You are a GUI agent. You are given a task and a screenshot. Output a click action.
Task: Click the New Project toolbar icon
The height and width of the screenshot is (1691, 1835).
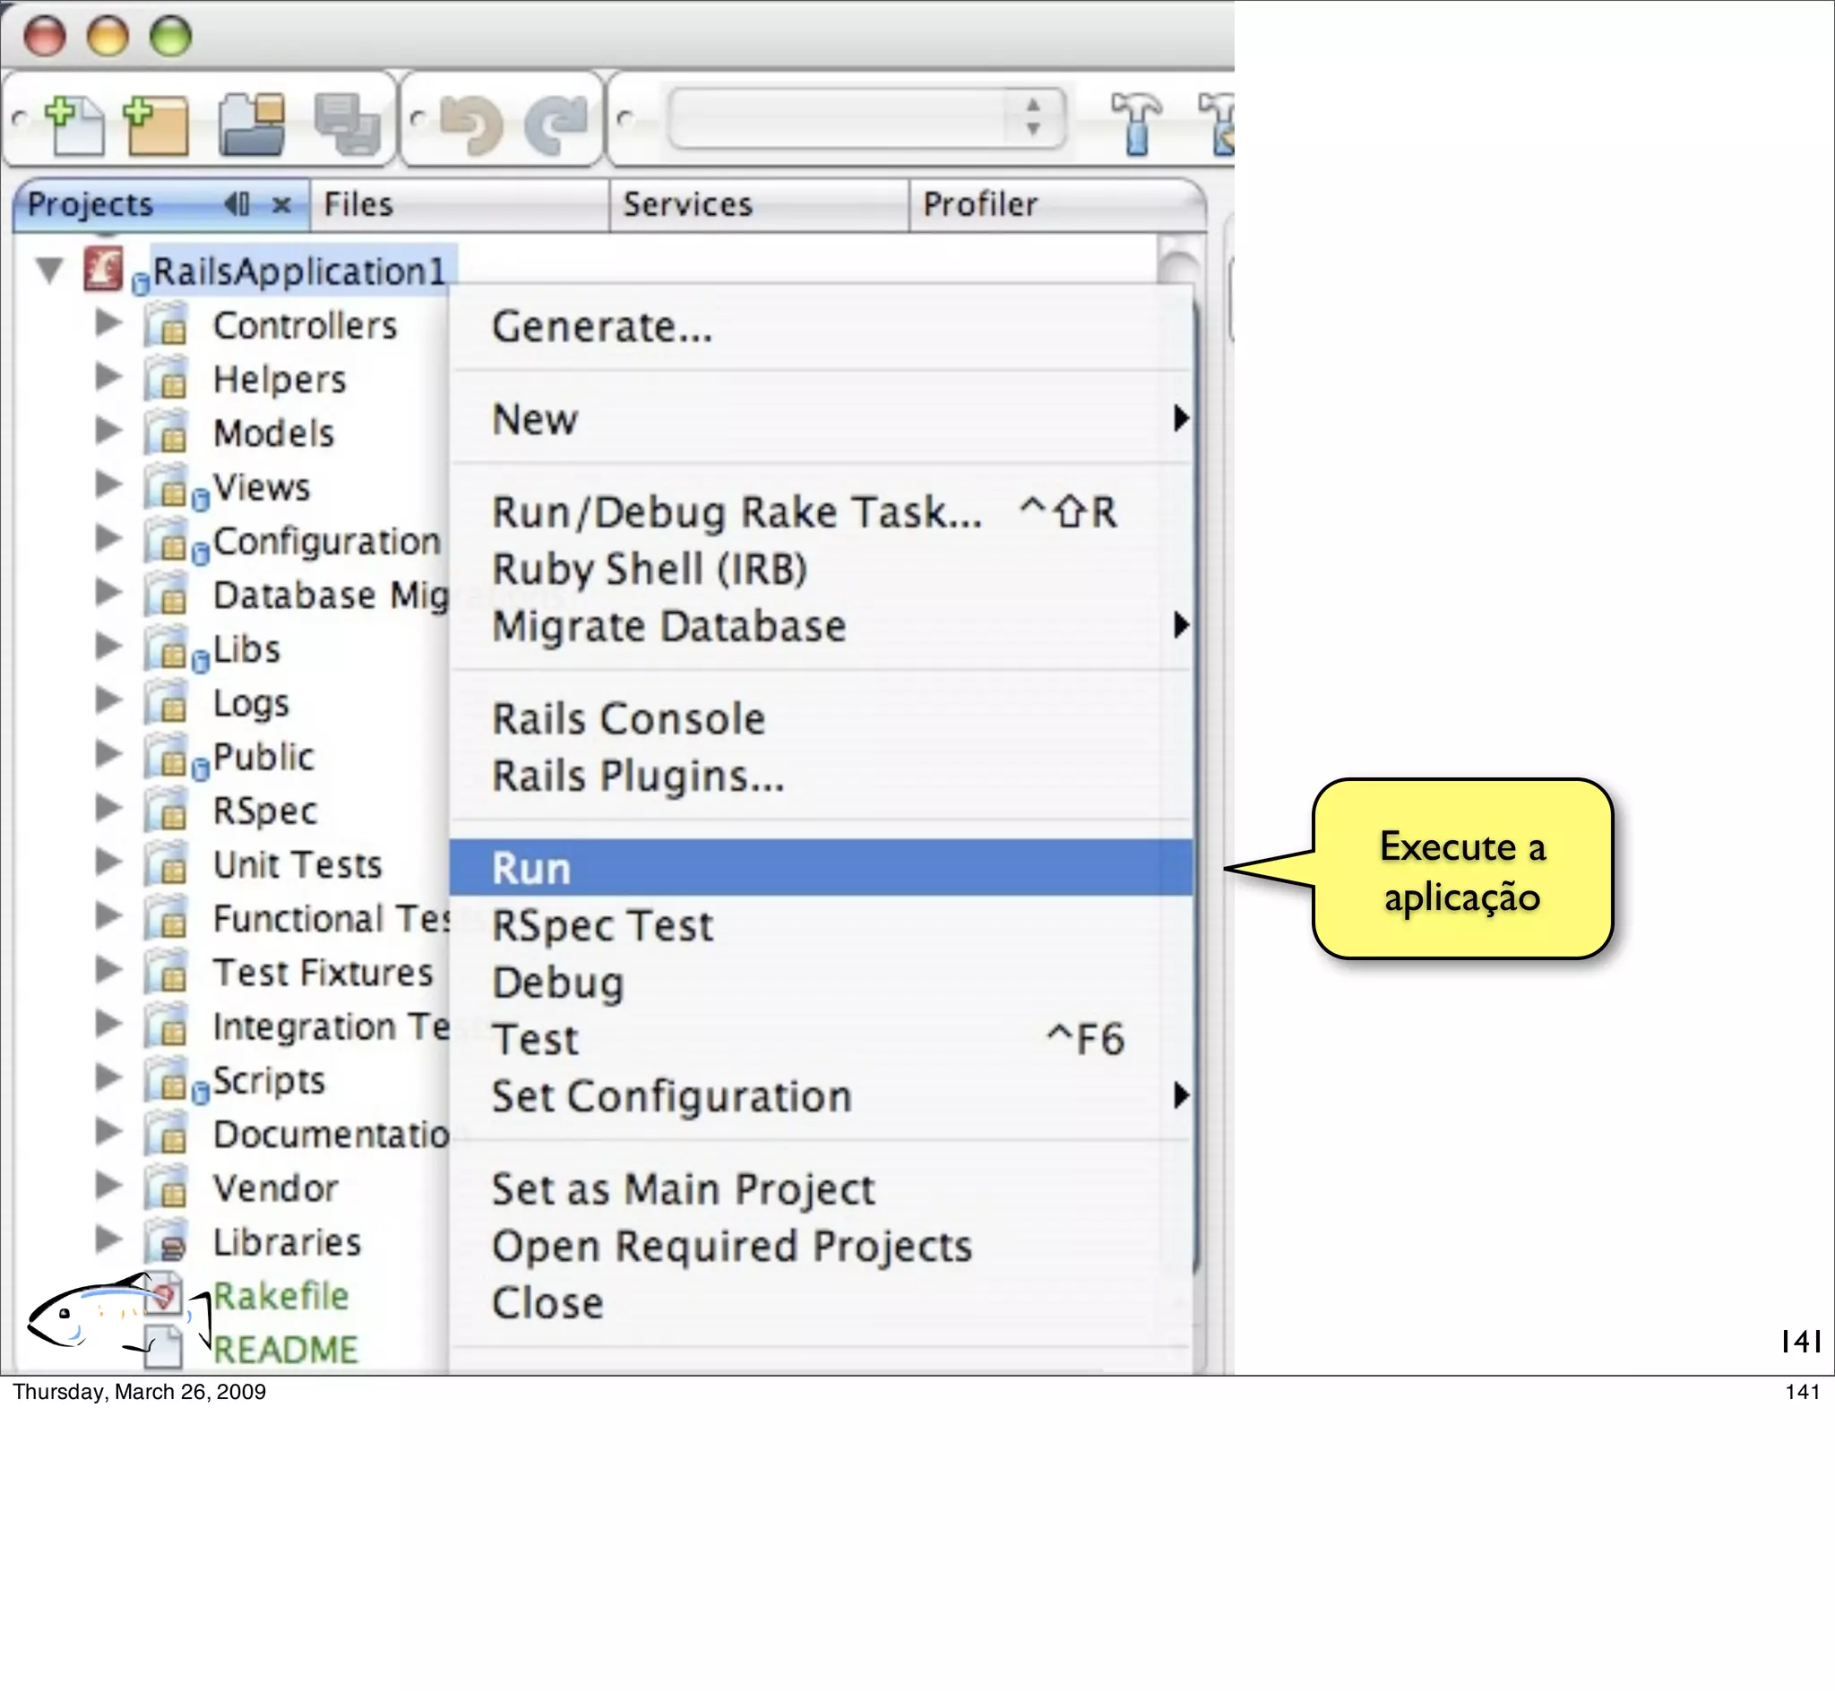(x=157, y=124)
